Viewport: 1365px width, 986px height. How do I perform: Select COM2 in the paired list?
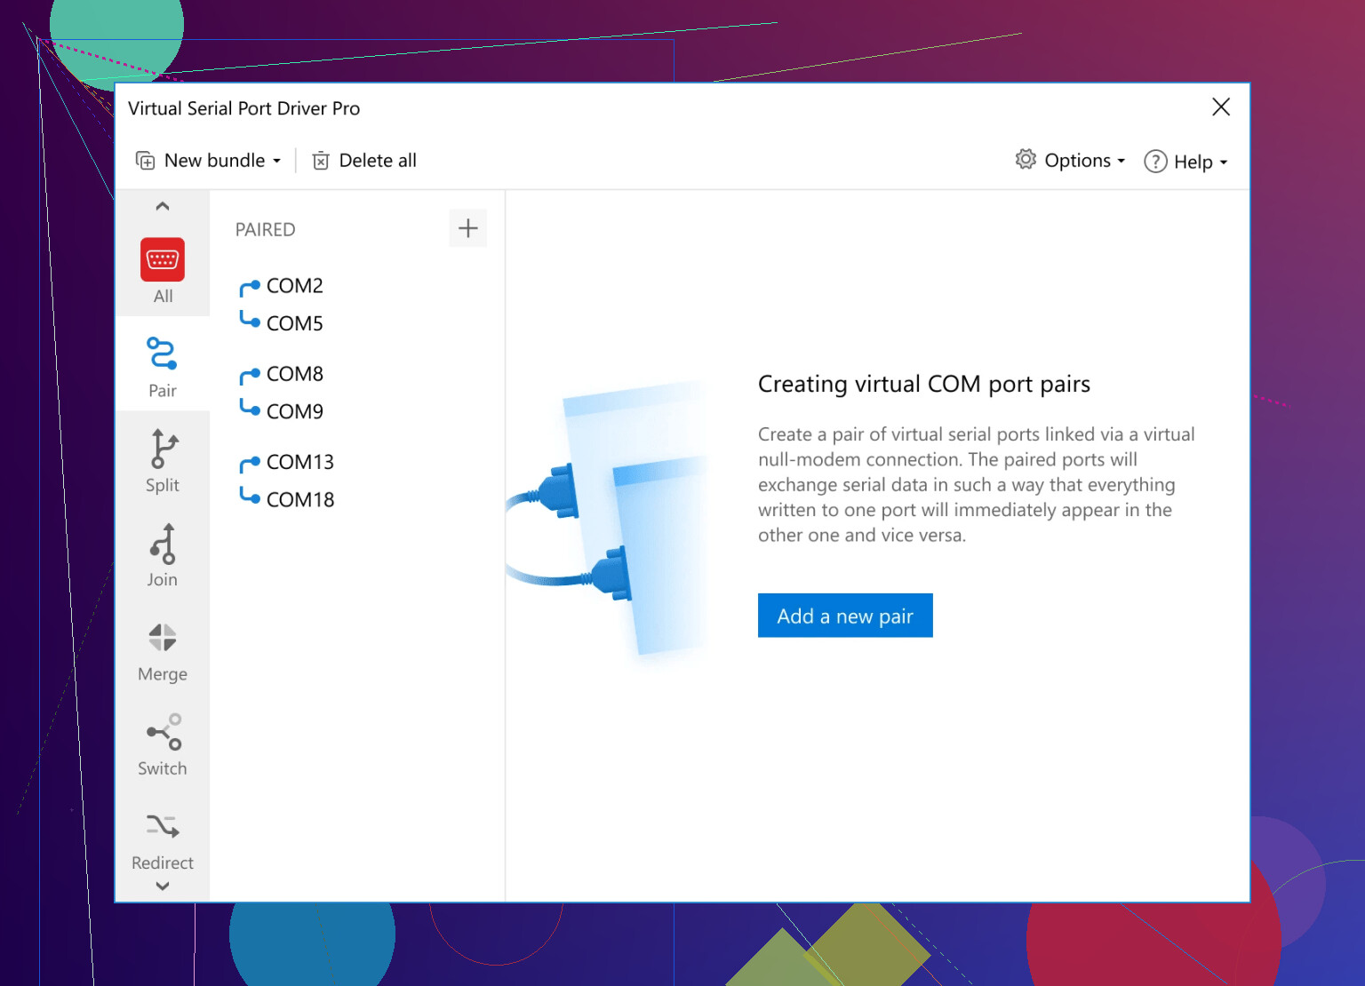pos(294,286)
